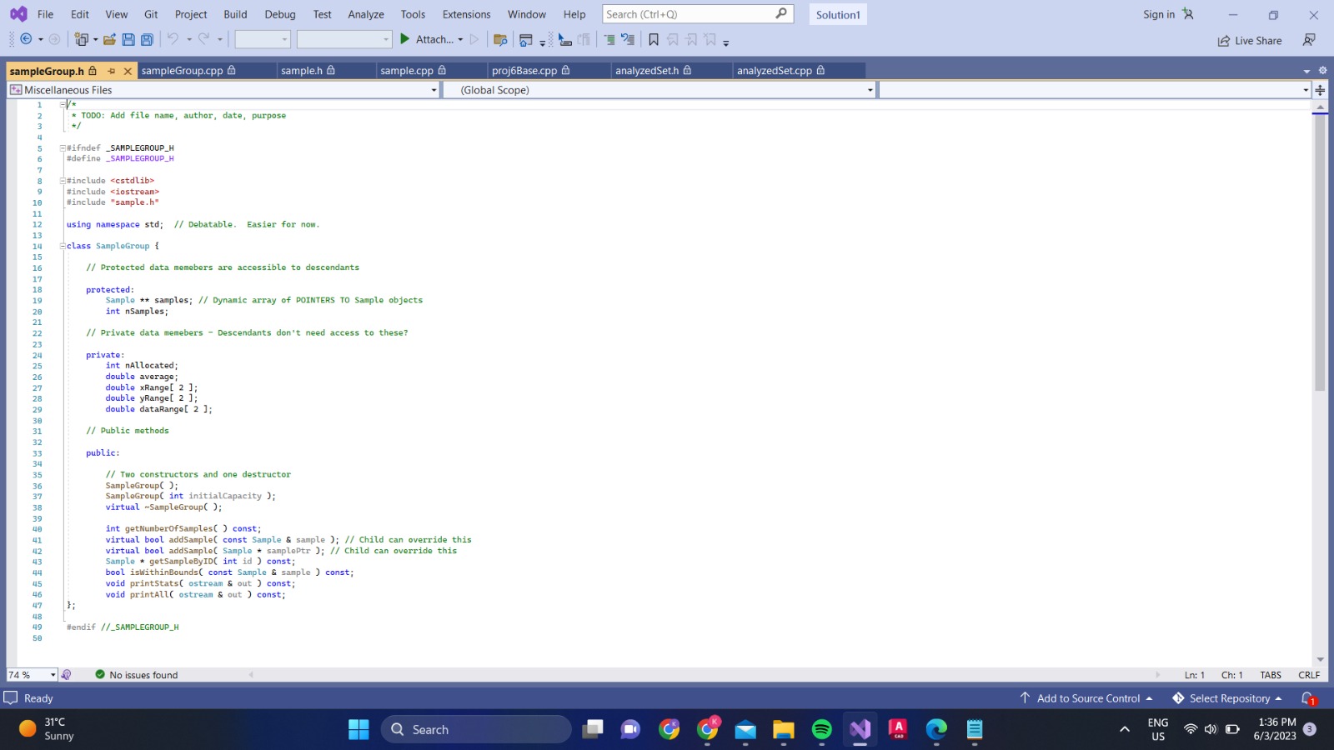1334x750 pixels.
Task: Click Add to Source Control
Action: (x=1087, y=698)
